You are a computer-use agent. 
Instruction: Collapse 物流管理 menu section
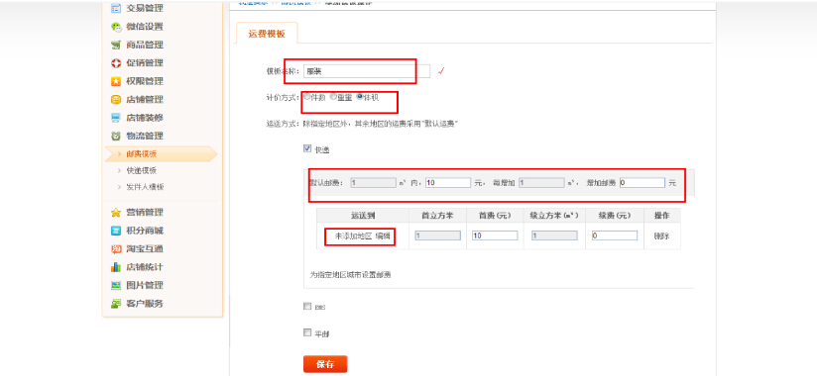click(145, 136)
